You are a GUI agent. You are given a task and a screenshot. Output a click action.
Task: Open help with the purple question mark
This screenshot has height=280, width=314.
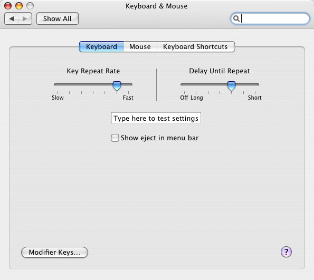[286, 252]
